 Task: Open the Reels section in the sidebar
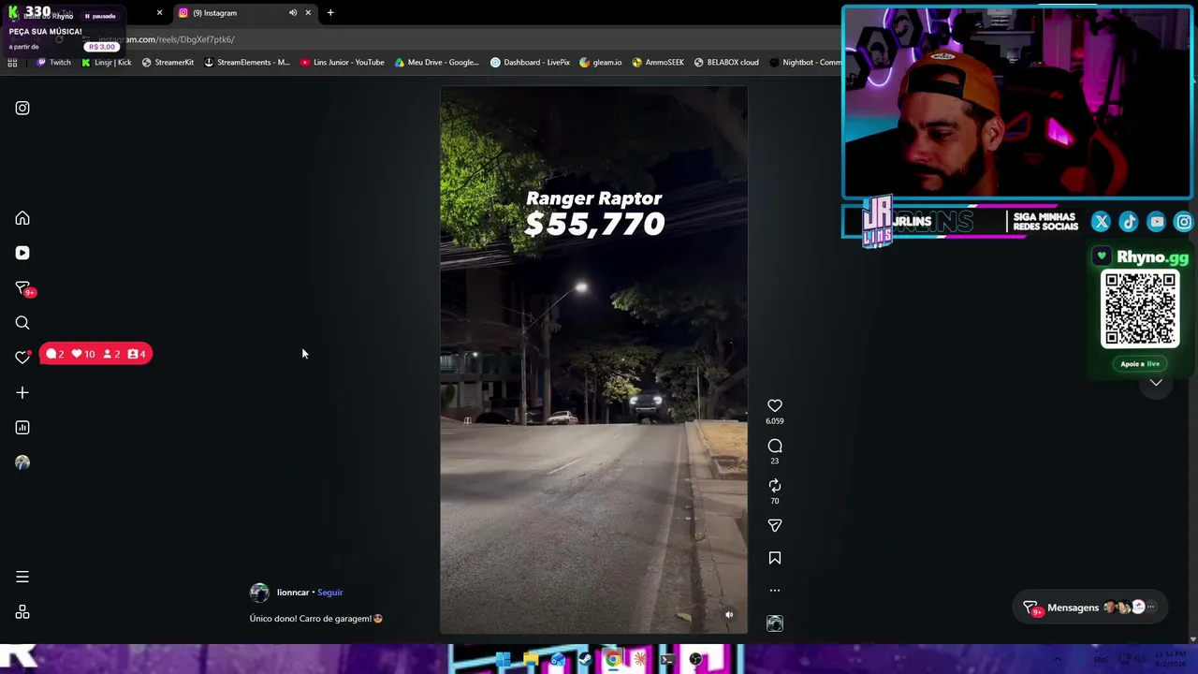tap(22, 253)
